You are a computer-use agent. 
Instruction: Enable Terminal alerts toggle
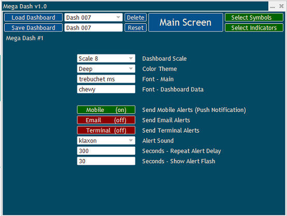tap(106, 131)
